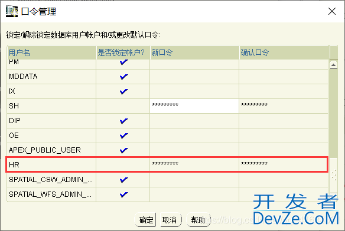345x231 pixels.
Task: Click the 帮助 button
Action: click(x=198, y=219)
